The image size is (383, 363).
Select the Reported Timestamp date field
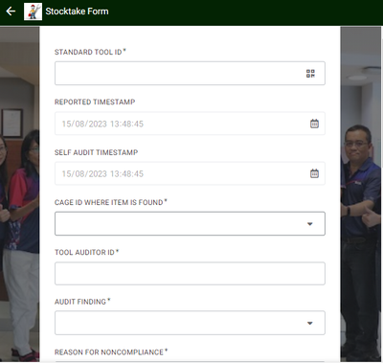190,124
